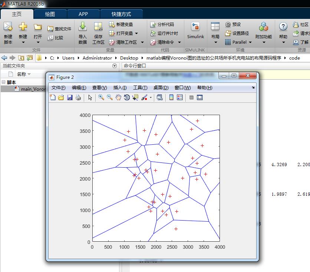Toggle the Rotate 3D tool
This screenshot has width=310, height=272.
(x=127, y=97)
